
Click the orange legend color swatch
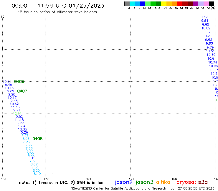174,4
